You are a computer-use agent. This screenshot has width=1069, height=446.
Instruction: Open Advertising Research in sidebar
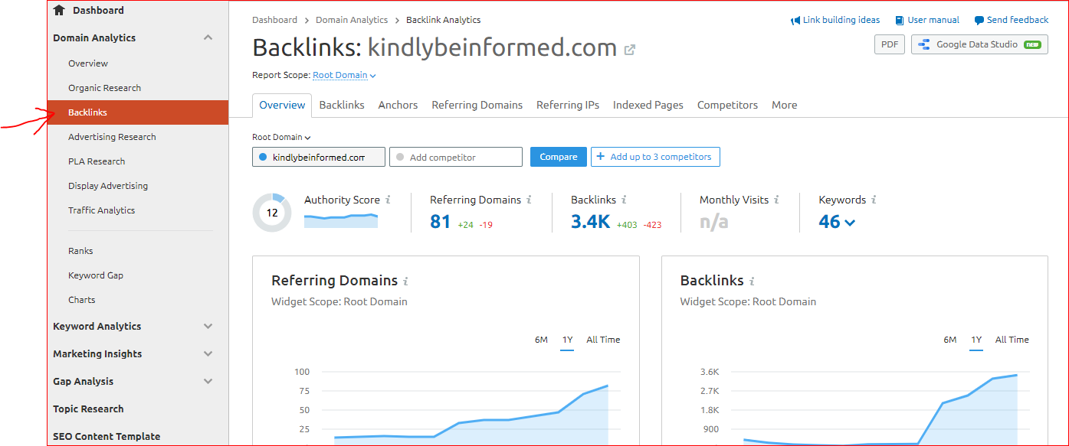click(112, 137)
